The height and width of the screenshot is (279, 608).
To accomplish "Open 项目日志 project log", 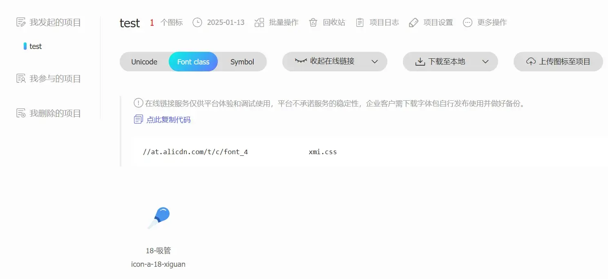I will (384, 22).
